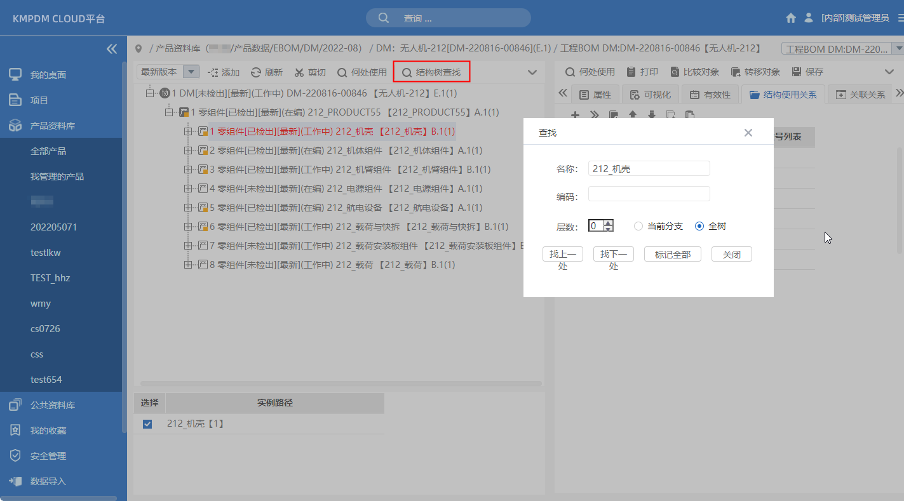Click the Print (打印) toolbar icon
904x501 pixels.
[631, 72]
